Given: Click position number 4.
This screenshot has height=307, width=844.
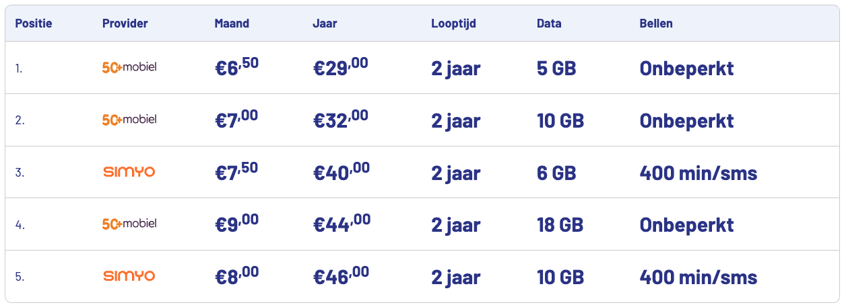Looking at the screenshot, I should pos(20,224).
